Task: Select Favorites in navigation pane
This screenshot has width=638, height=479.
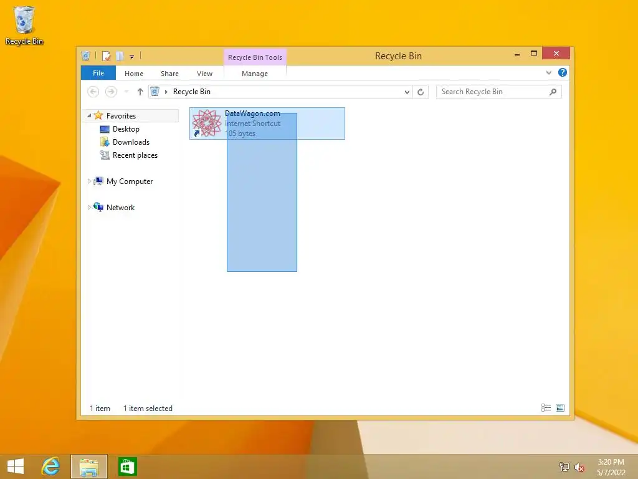Action: [x=121, y=115]
